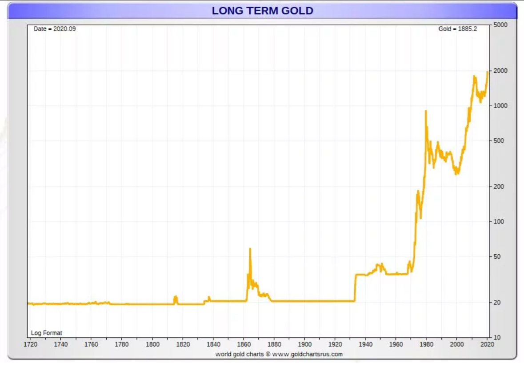Click the 1900 x-axis year label

(304, 344)
